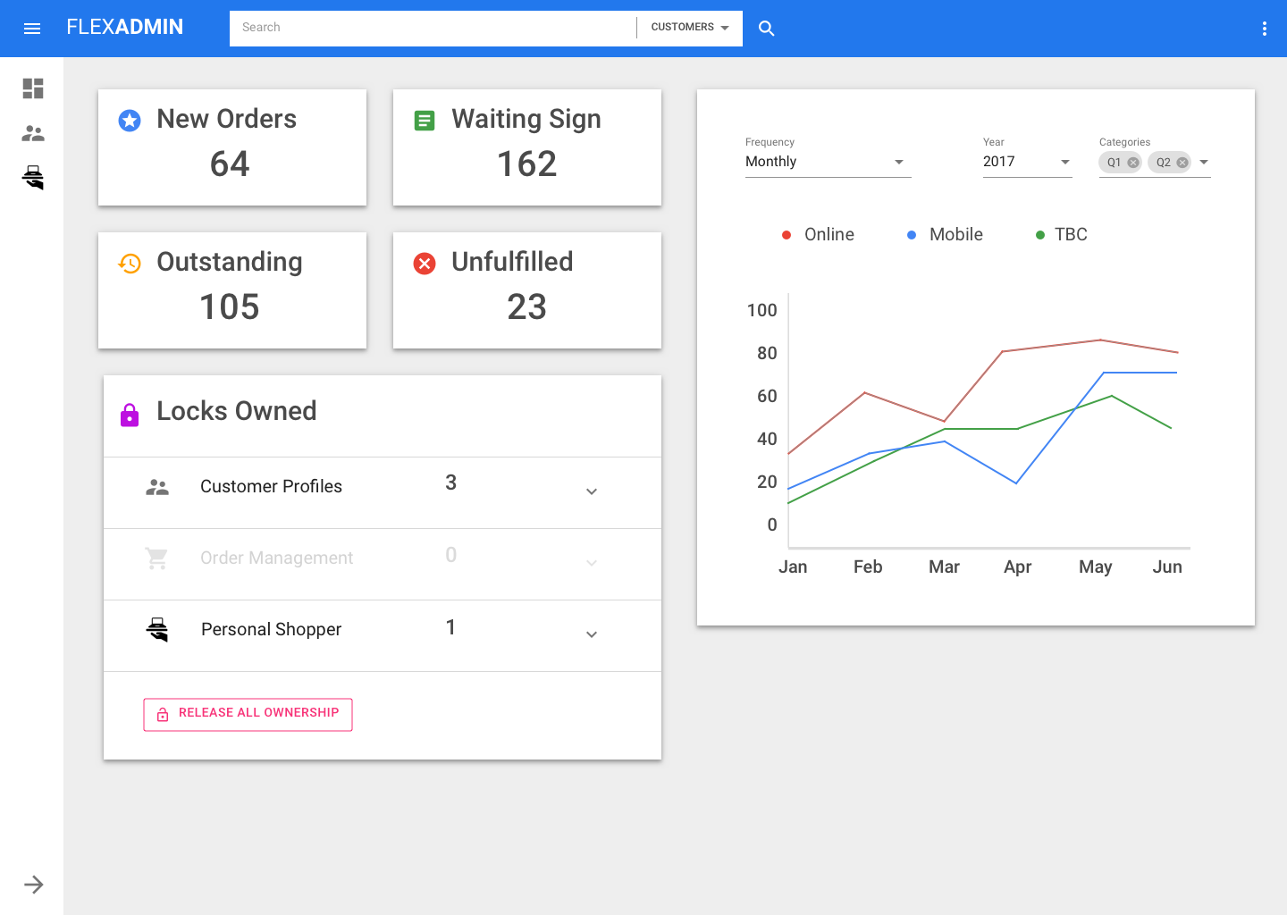The height and width of the screenshot is (915, 1287).
Task: Remove the Q1 category chip
Action: tap(1133, 163)
